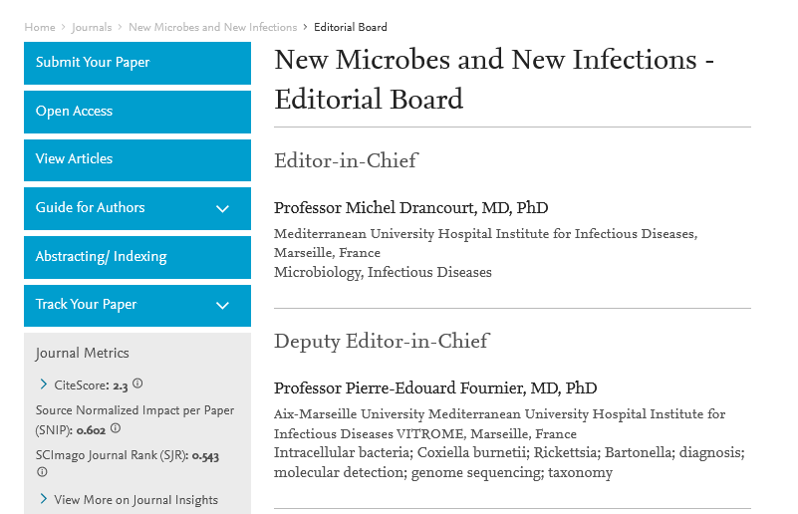Click View More on Journal Insights link
The height and width of the screenshot is (514, 798).
coord(135,500)
